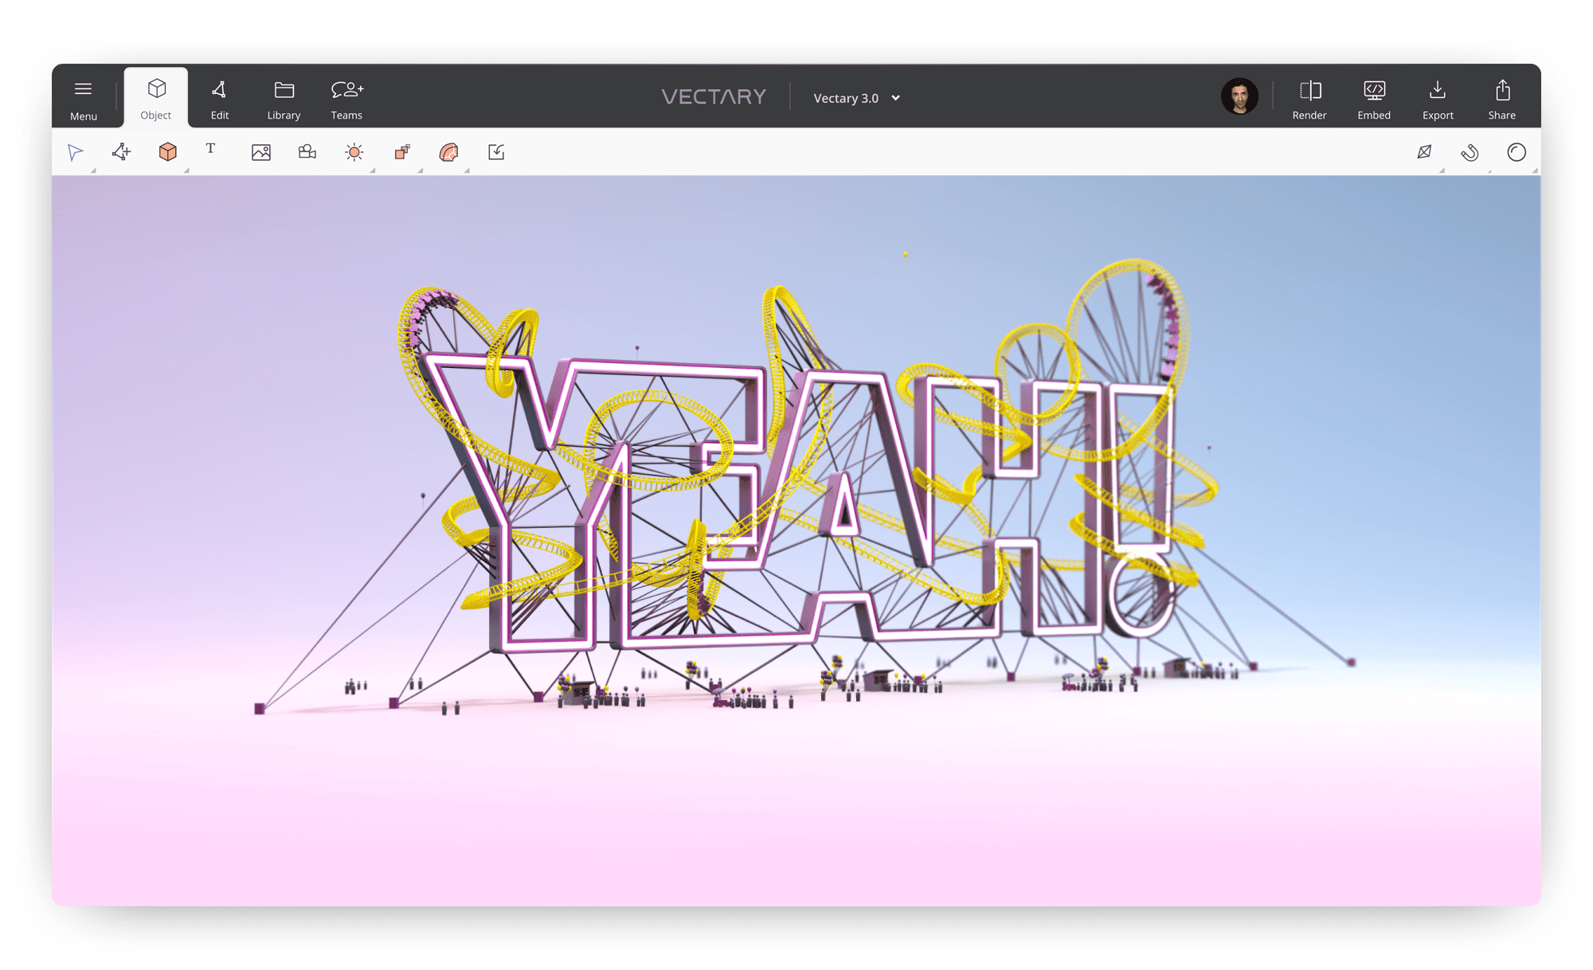Select the Object tool in toolbar
Screen dimensions: 1593x970
tap(156, 96)
